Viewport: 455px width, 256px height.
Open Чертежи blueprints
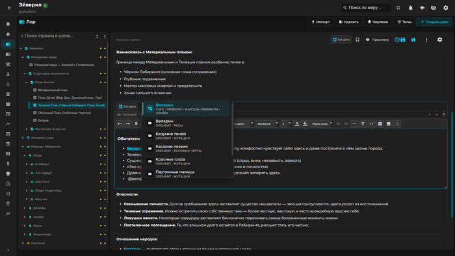(378, 21)
